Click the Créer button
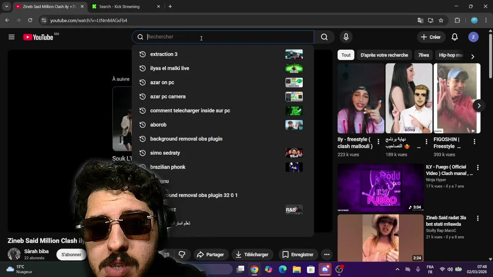Viewport: 493px width, 277px height. 431,37
